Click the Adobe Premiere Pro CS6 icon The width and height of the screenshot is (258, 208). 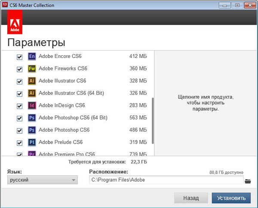(31, 154)
